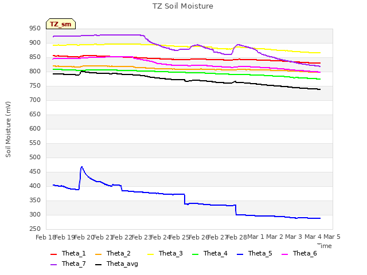Click the 350 y-axis tick label
This screenshot has height=275, width=367.
(35, 200)
